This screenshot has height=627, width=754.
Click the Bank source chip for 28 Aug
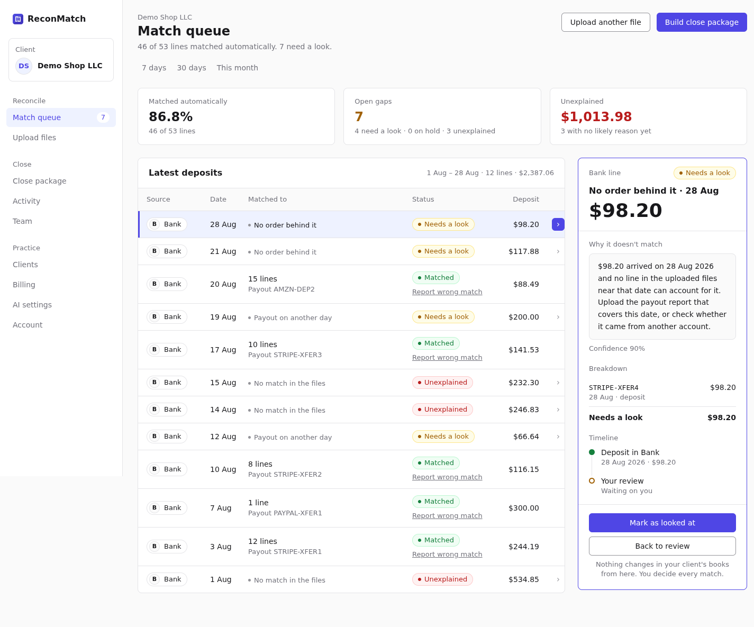click(167, 224)
